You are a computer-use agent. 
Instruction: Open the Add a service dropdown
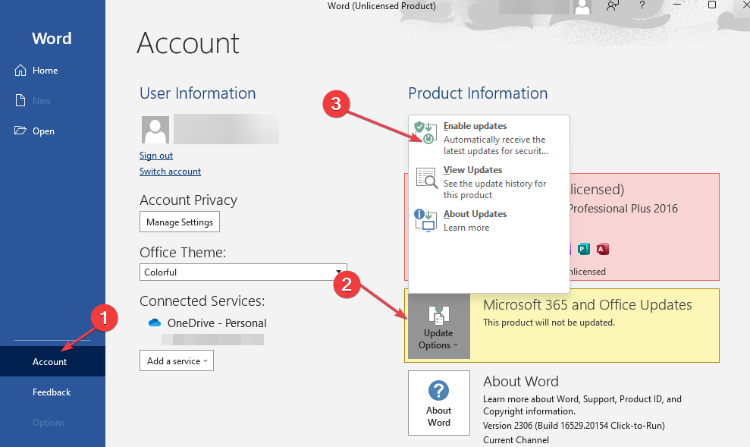[x=177, y=360]
